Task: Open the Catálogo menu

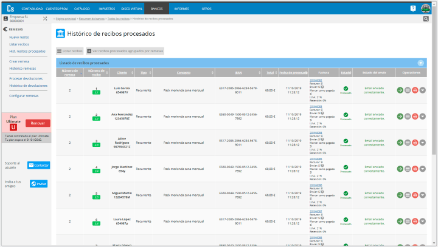Action: click(x=82, y=8)
